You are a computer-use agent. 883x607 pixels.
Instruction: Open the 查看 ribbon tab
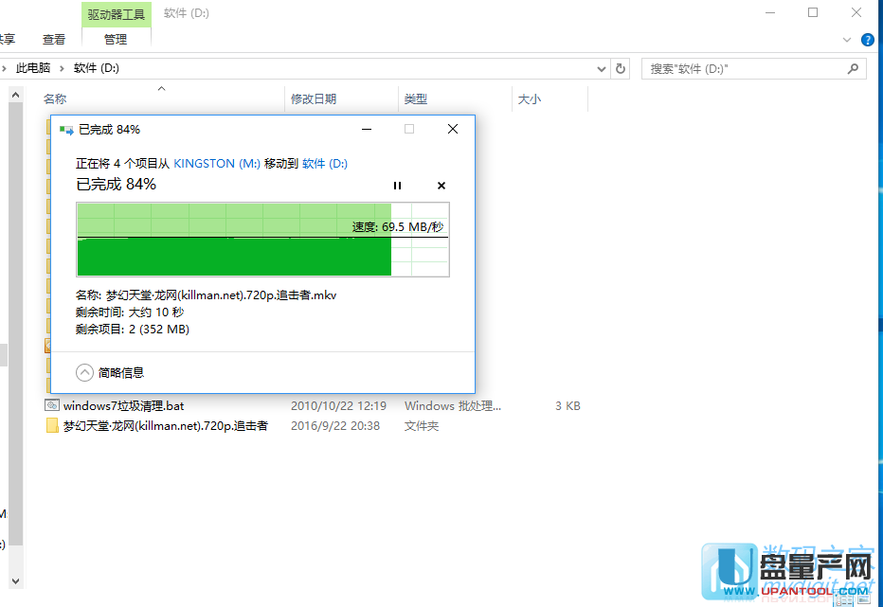(54, 40)
